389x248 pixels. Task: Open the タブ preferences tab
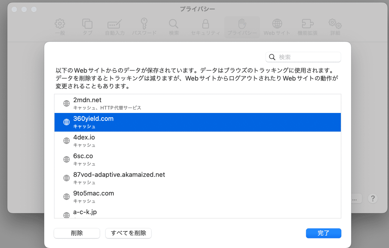[87, 27]
